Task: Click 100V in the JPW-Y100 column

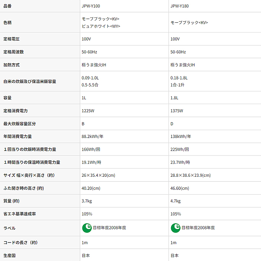Action: point(86,39)
